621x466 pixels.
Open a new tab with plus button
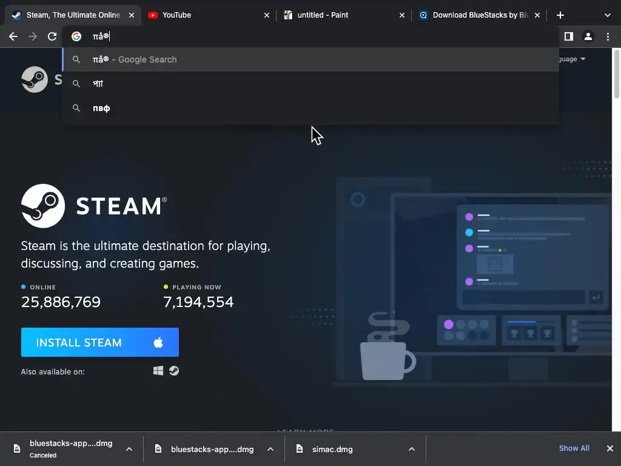(560, 15)
